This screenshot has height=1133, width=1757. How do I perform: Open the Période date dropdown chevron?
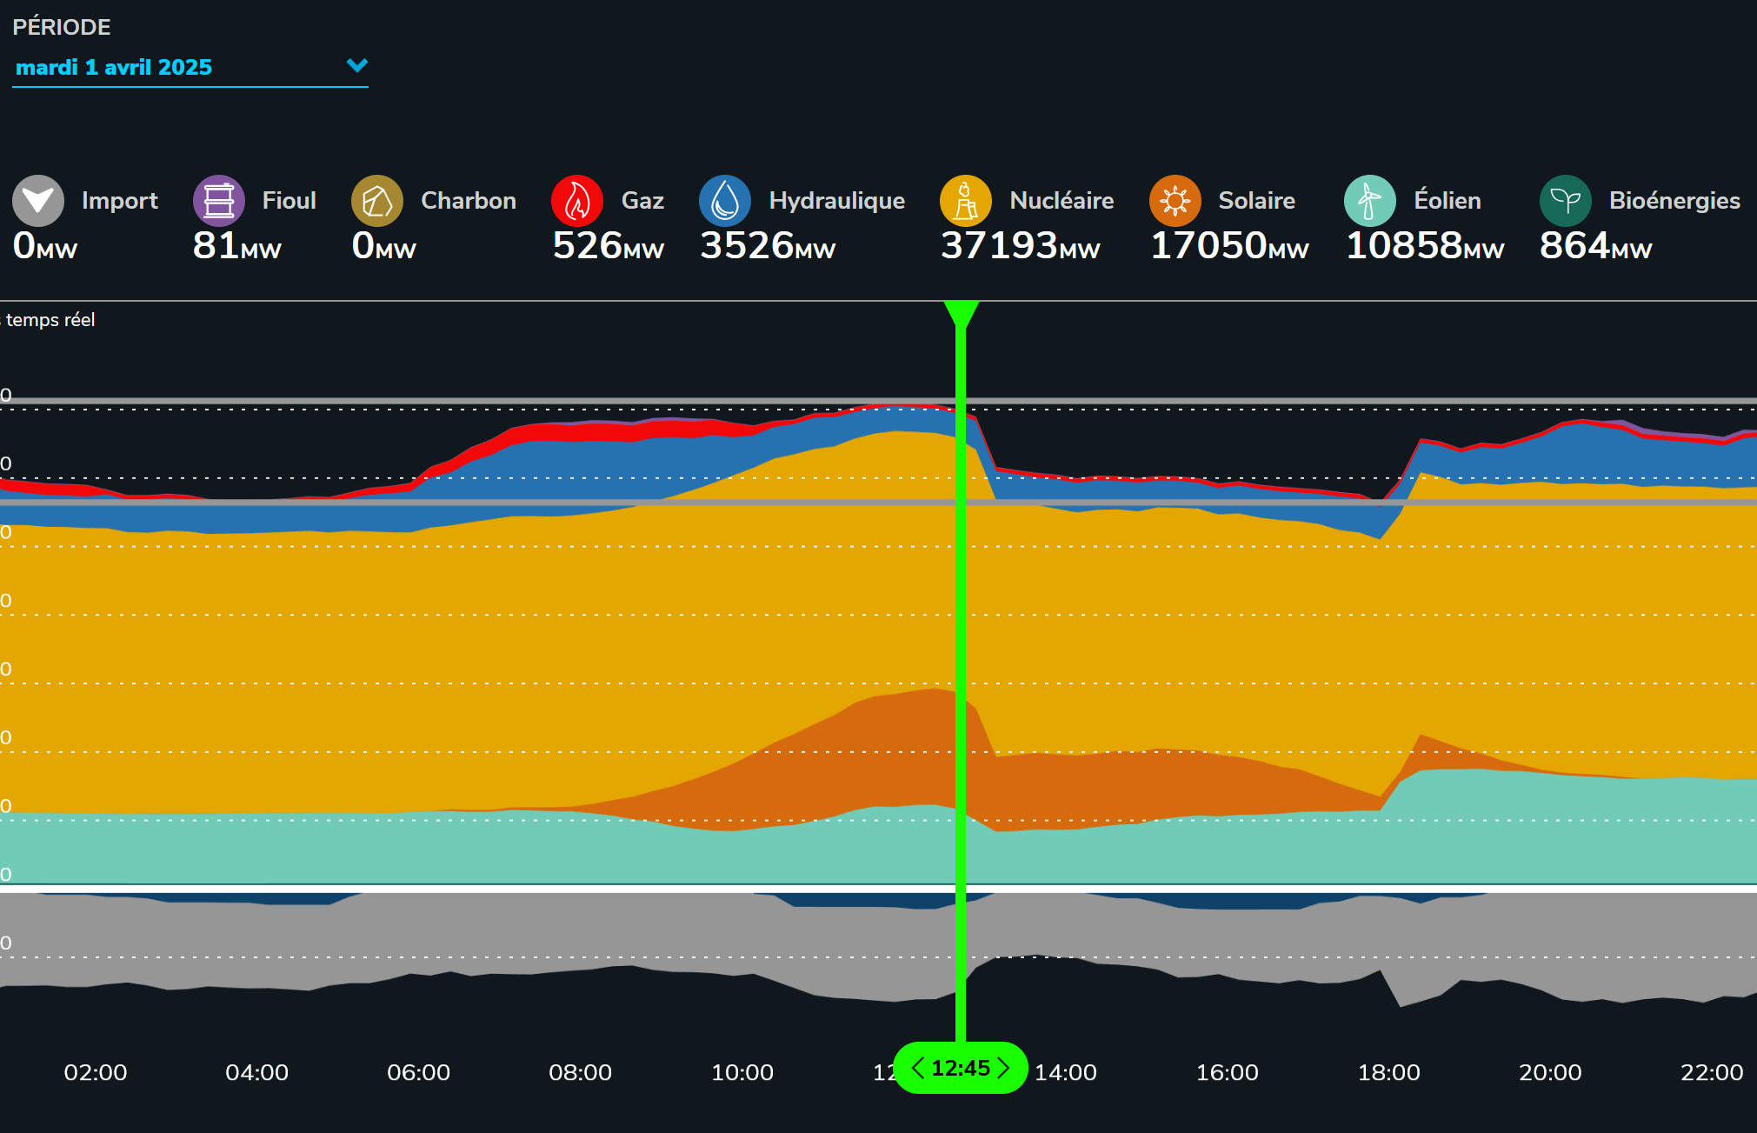coord(356,65)
